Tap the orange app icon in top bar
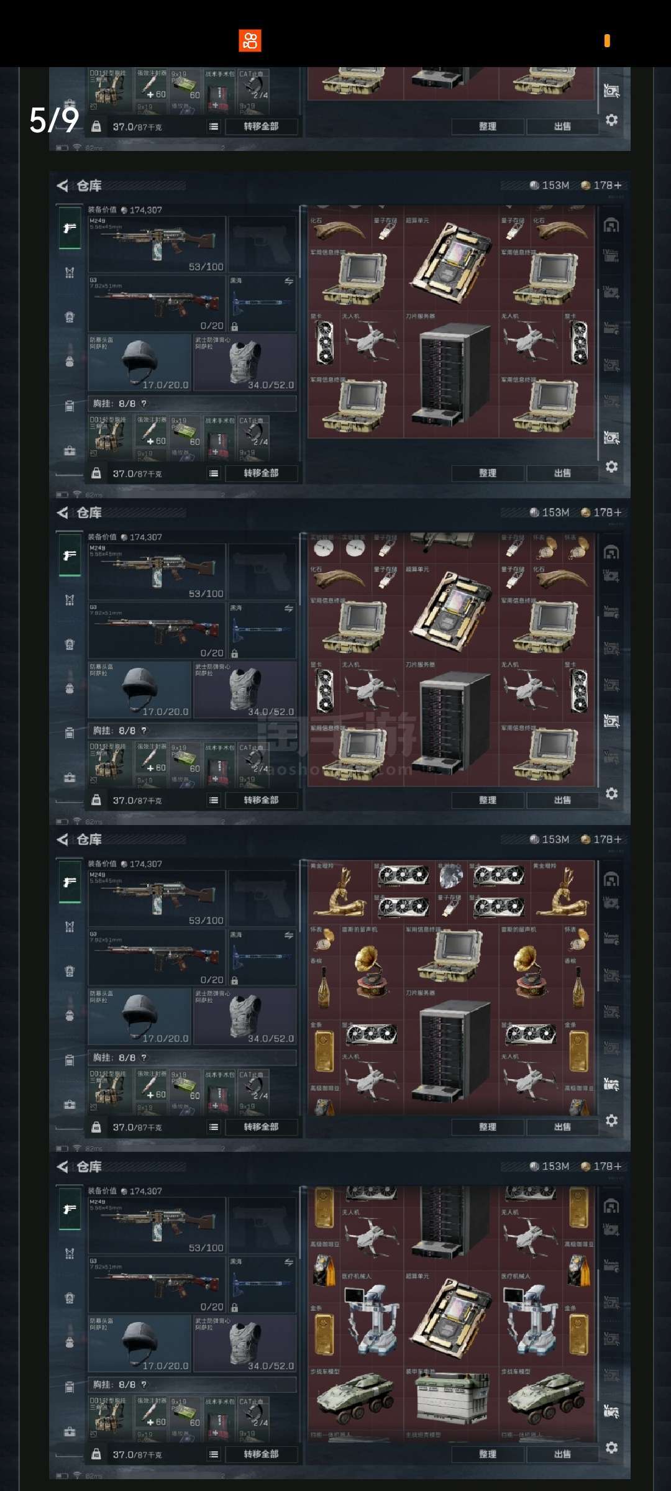 (250, 40)
